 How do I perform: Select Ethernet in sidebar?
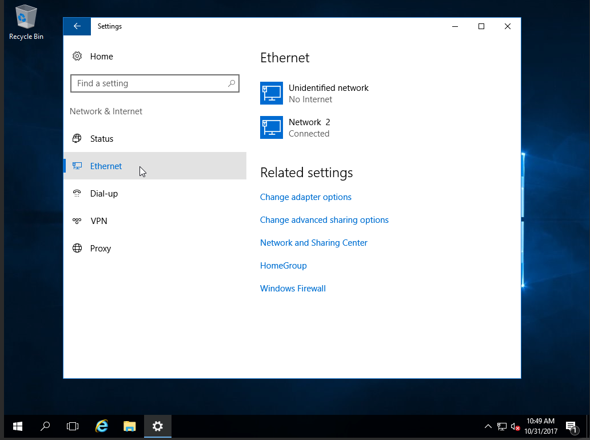pyautogui.click(x=155, y=166)
